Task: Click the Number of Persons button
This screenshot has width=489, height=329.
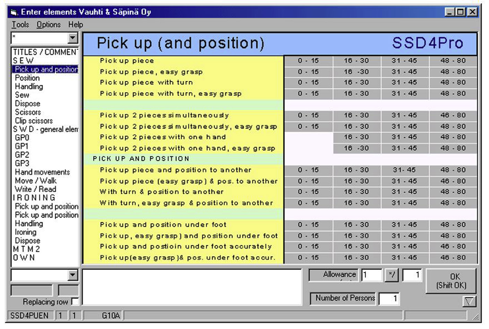Action: (x=343, y=298)
